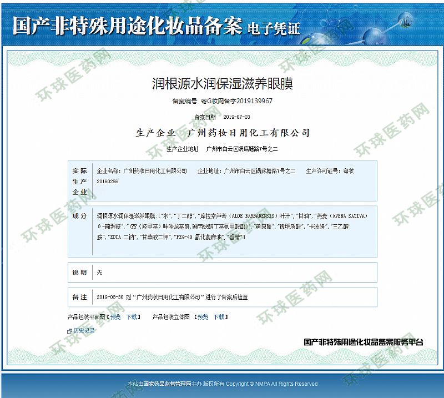Click the NMPA copyright footer text
The image size is (444, 398).
click(x=222, y=384)
